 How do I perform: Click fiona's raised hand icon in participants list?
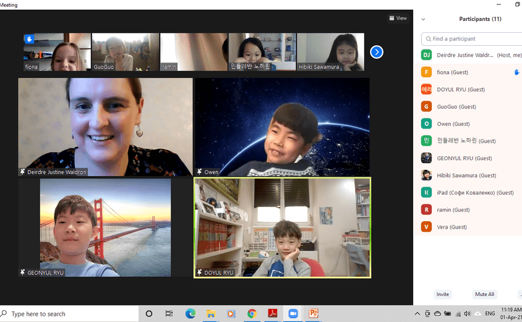[x=516, y=72]
